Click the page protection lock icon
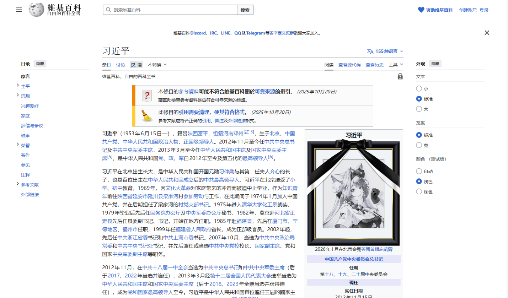The height and width of the screenshot is (298, 508). [x=400, y=76]
